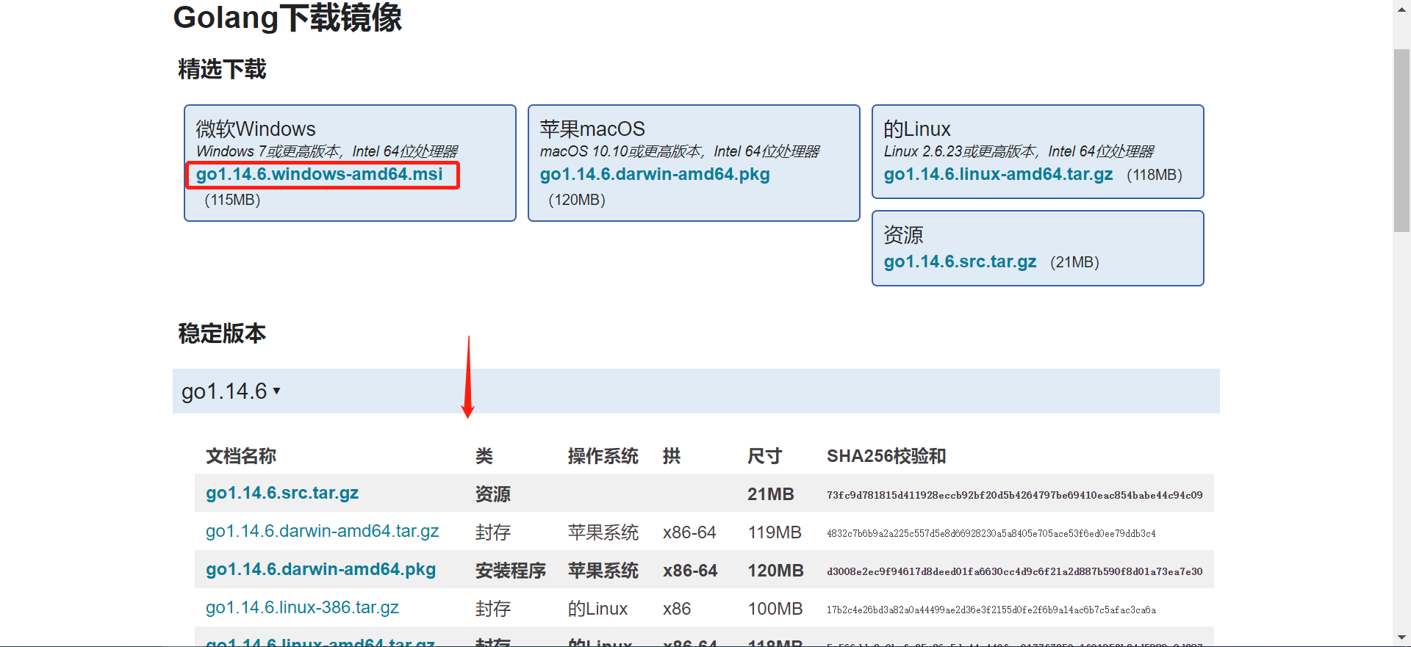Select SHA256 hash of go1.14.6.src.tar.gz
This screenshot has width=1411, height=647.
tap(1015, 495)
